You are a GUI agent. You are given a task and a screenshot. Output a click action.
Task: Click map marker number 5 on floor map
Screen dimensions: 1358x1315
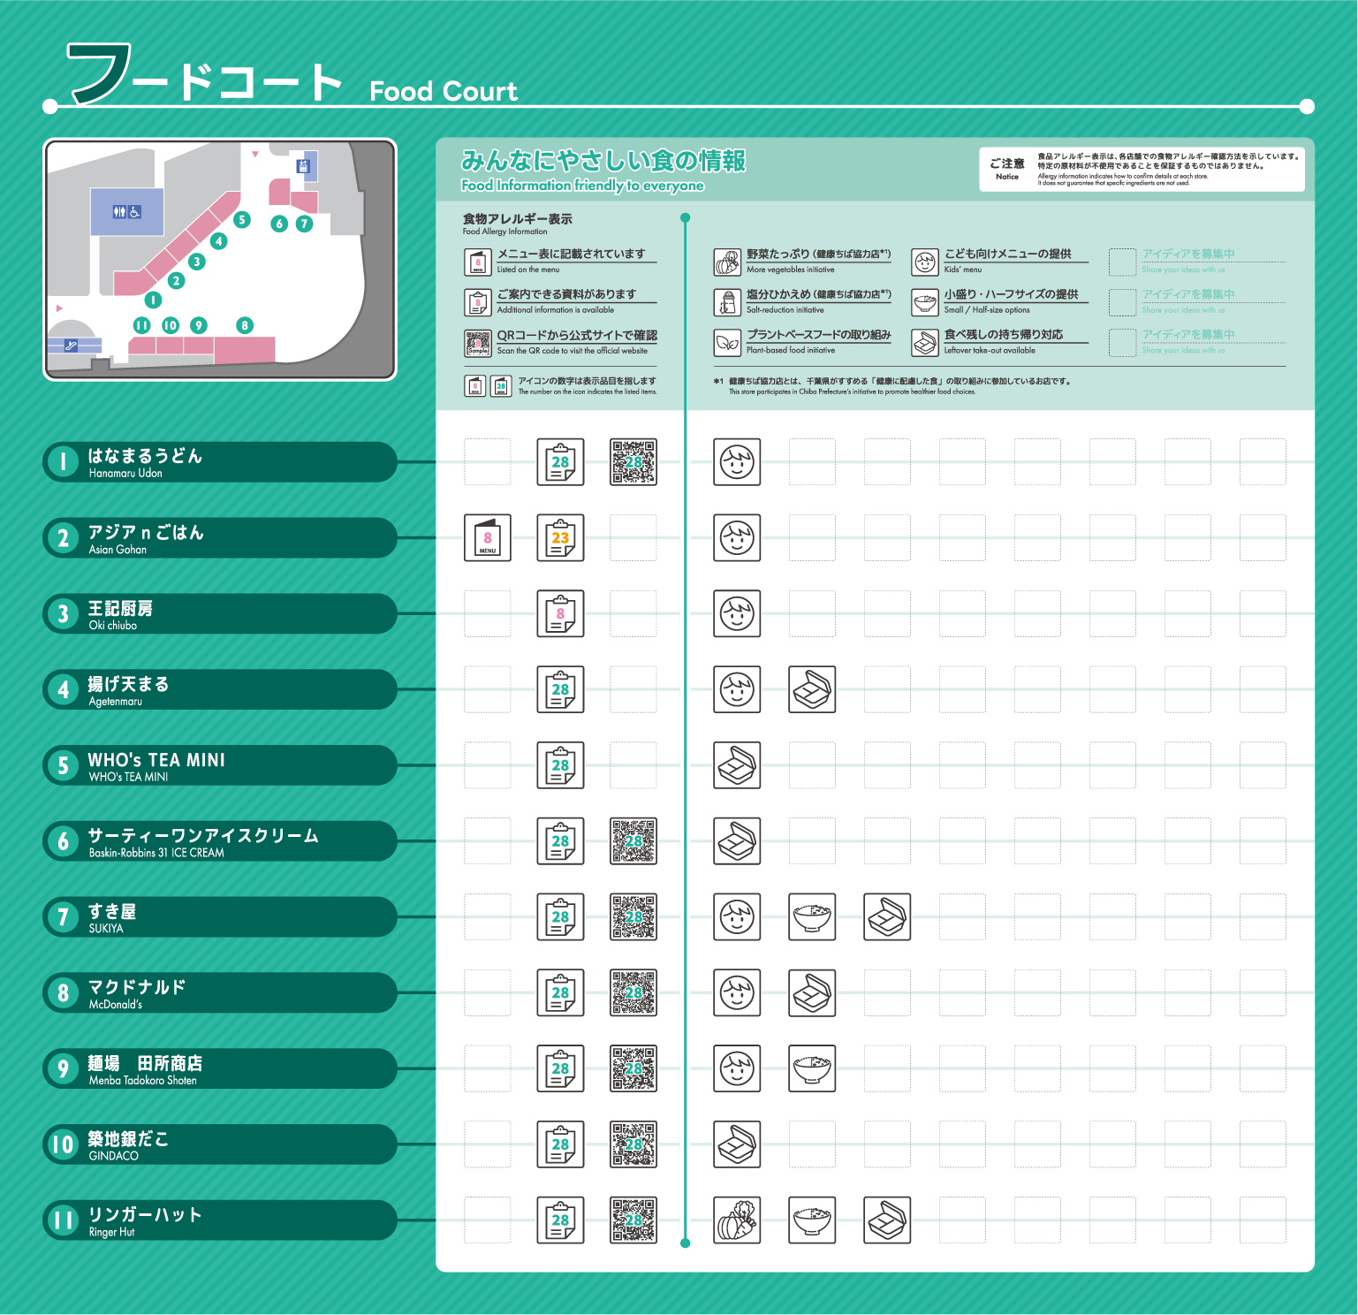tap(242, 220)
